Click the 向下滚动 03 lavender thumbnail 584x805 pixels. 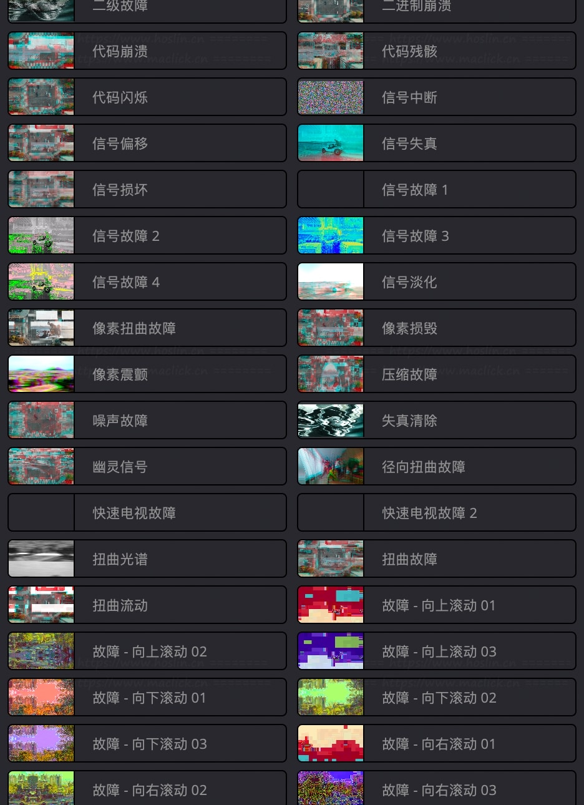pos(41,743)
